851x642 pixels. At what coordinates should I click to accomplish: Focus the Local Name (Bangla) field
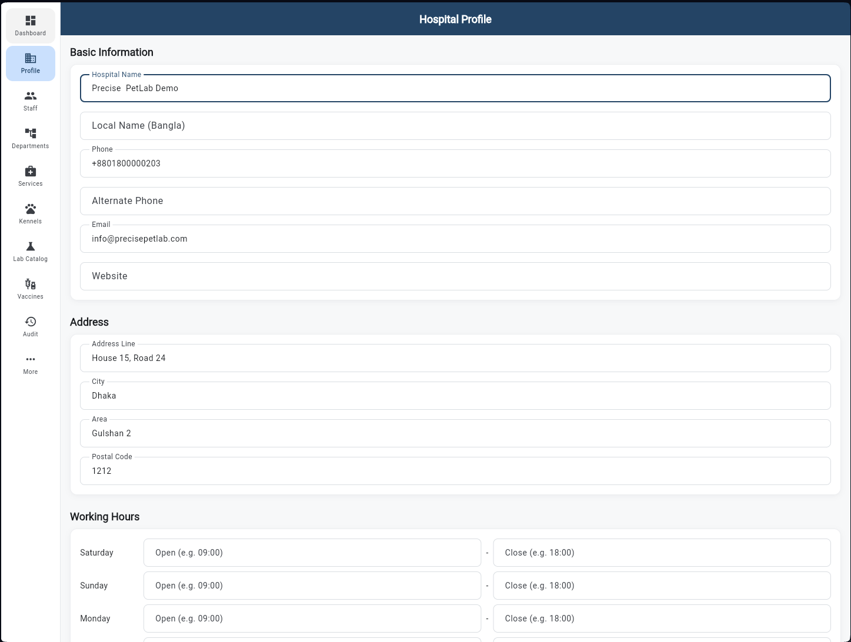[455, 126]
